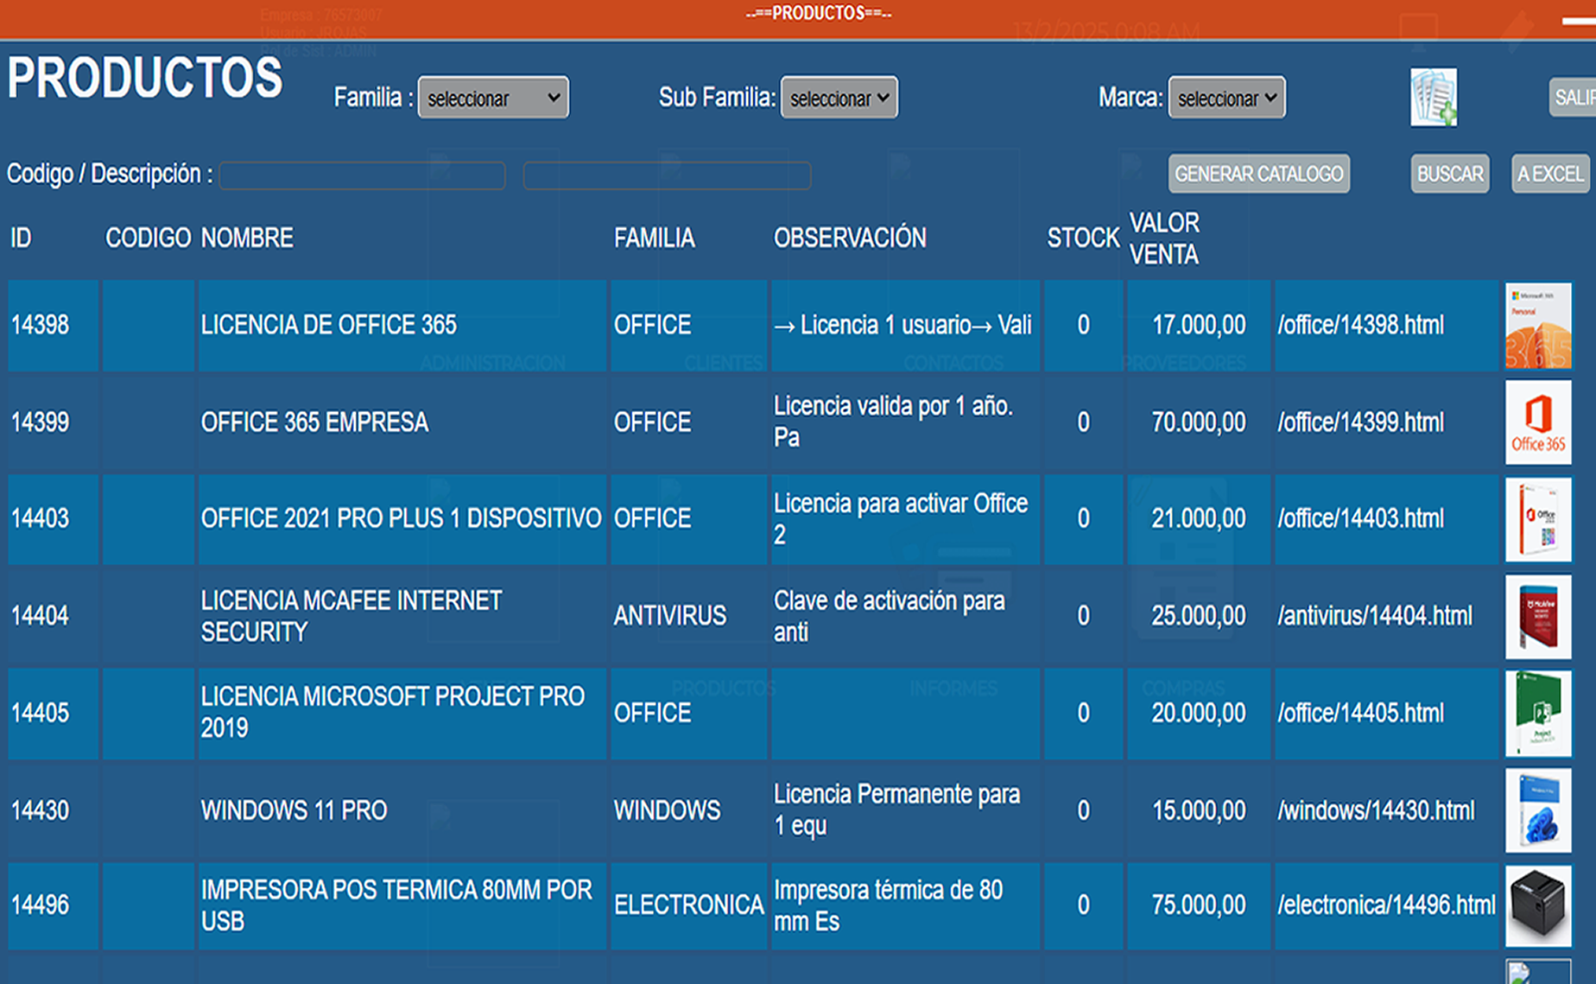This screenshot has height=984, width=1596.
Task: Open thermal POS printer thumbnail
Action: [x=1538, y=905]
